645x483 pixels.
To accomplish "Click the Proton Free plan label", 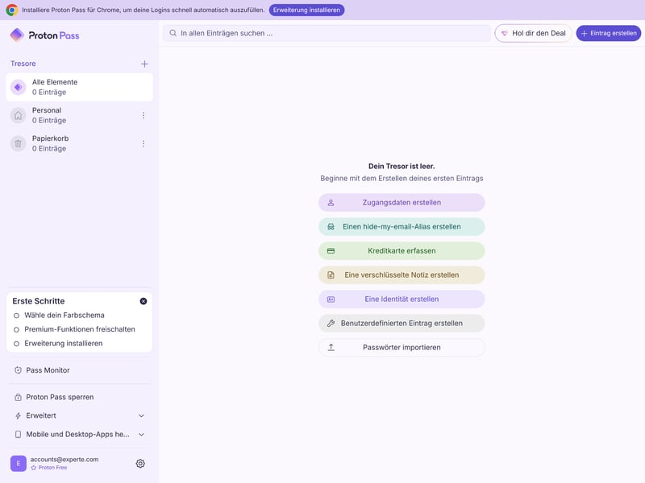I will (52, 468).
